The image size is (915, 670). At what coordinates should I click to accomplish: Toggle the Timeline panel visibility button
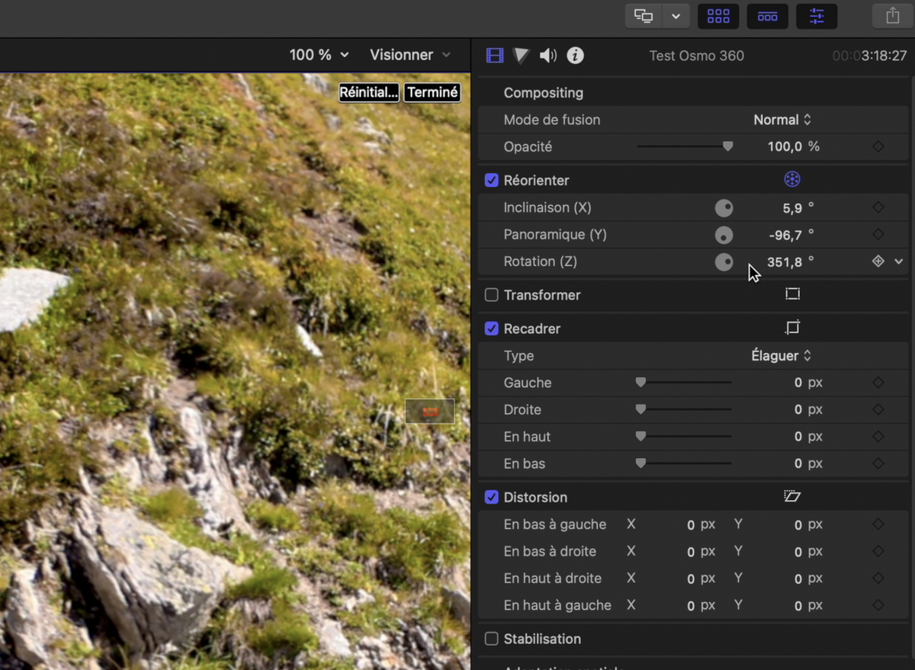coord(767,16)
